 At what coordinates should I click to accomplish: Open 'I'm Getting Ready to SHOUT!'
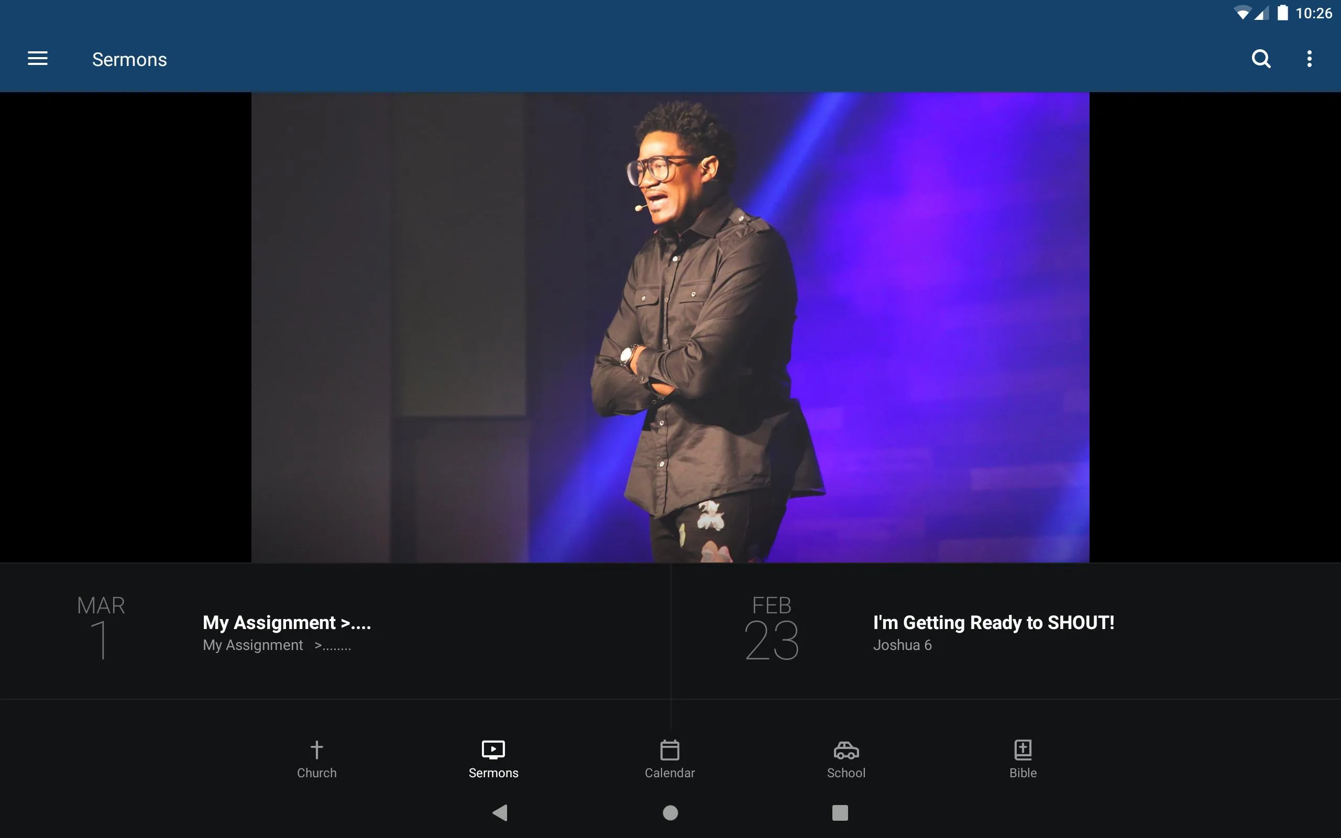[x=994, y=622]
